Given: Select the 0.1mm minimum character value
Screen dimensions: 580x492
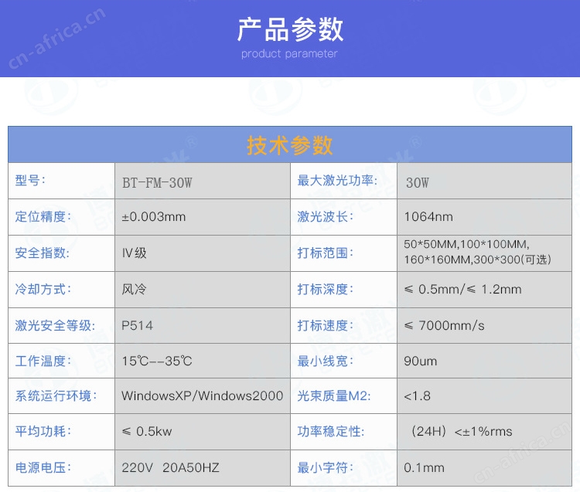Looking at the screenshot, I should (424, 467).
